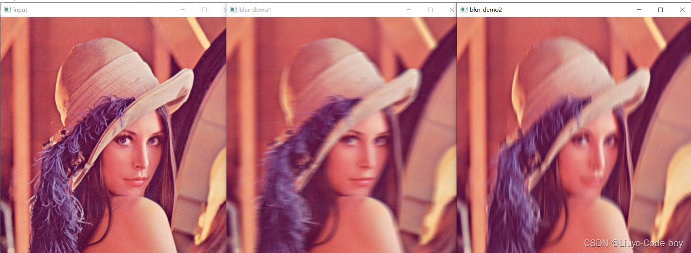691x253 pixels.
Task: Click the blur-demo1 window's app icon
Action: (233, 10)
